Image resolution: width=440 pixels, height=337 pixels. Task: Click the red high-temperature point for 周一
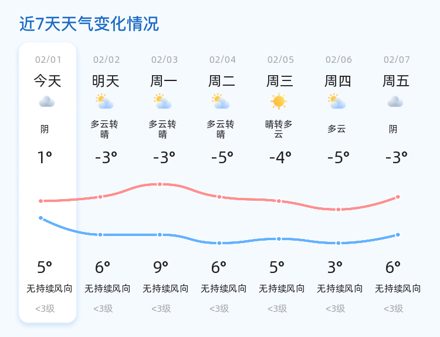[160, 184]
